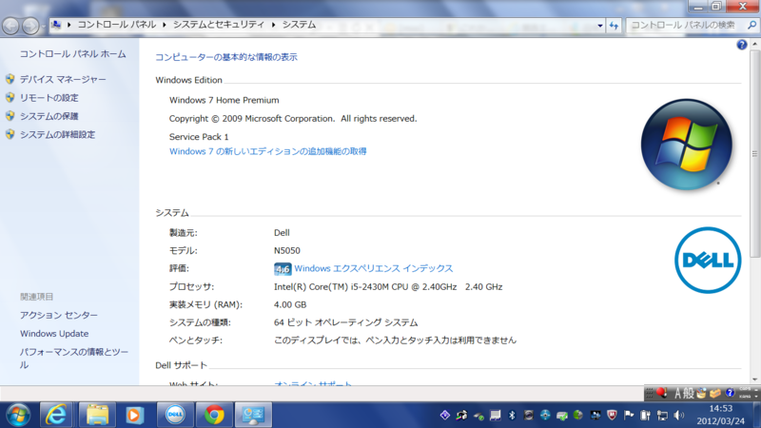This screenshot has height=428, width=761.
Task: Select システム breadcrumb segment
Action: point(299,25)
